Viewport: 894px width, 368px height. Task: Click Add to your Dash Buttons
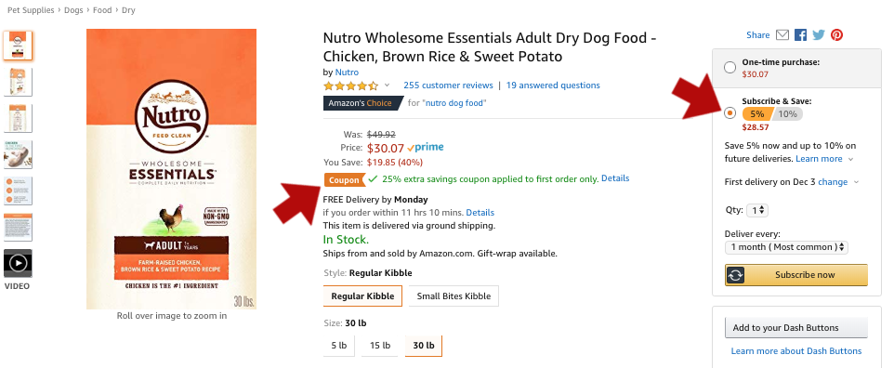[x=795, y=328]
